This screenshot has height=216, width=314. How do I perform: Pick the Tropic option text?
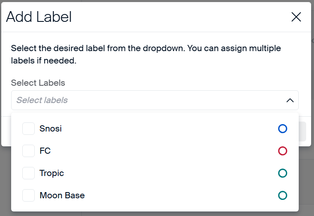(52, 173)
